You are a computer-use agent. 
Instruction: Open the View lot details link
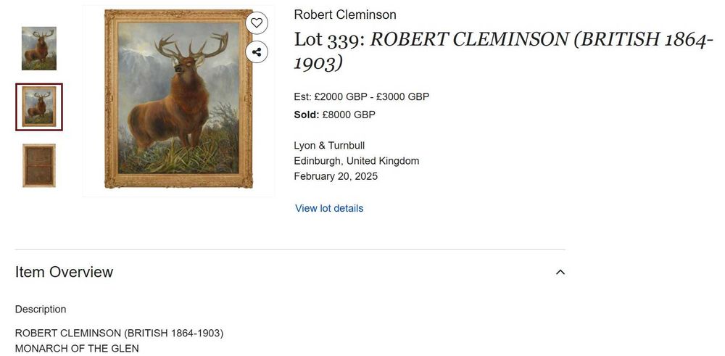329,208
